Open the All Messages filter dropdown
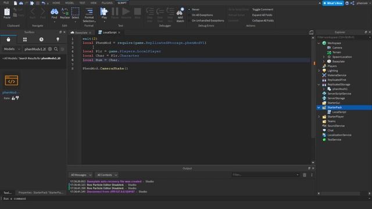Image resolution: width=372 pixels, height=209 pixels. point(81,175)
